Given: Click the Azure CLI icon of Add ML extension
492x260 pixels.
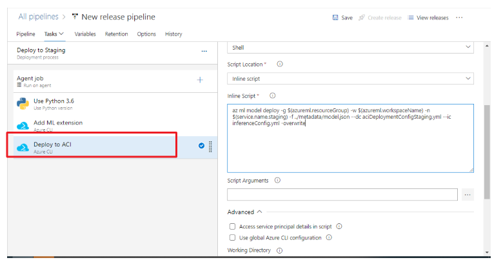Looking at the screenshot, I should pyautogui.click(x=23, y=126).
